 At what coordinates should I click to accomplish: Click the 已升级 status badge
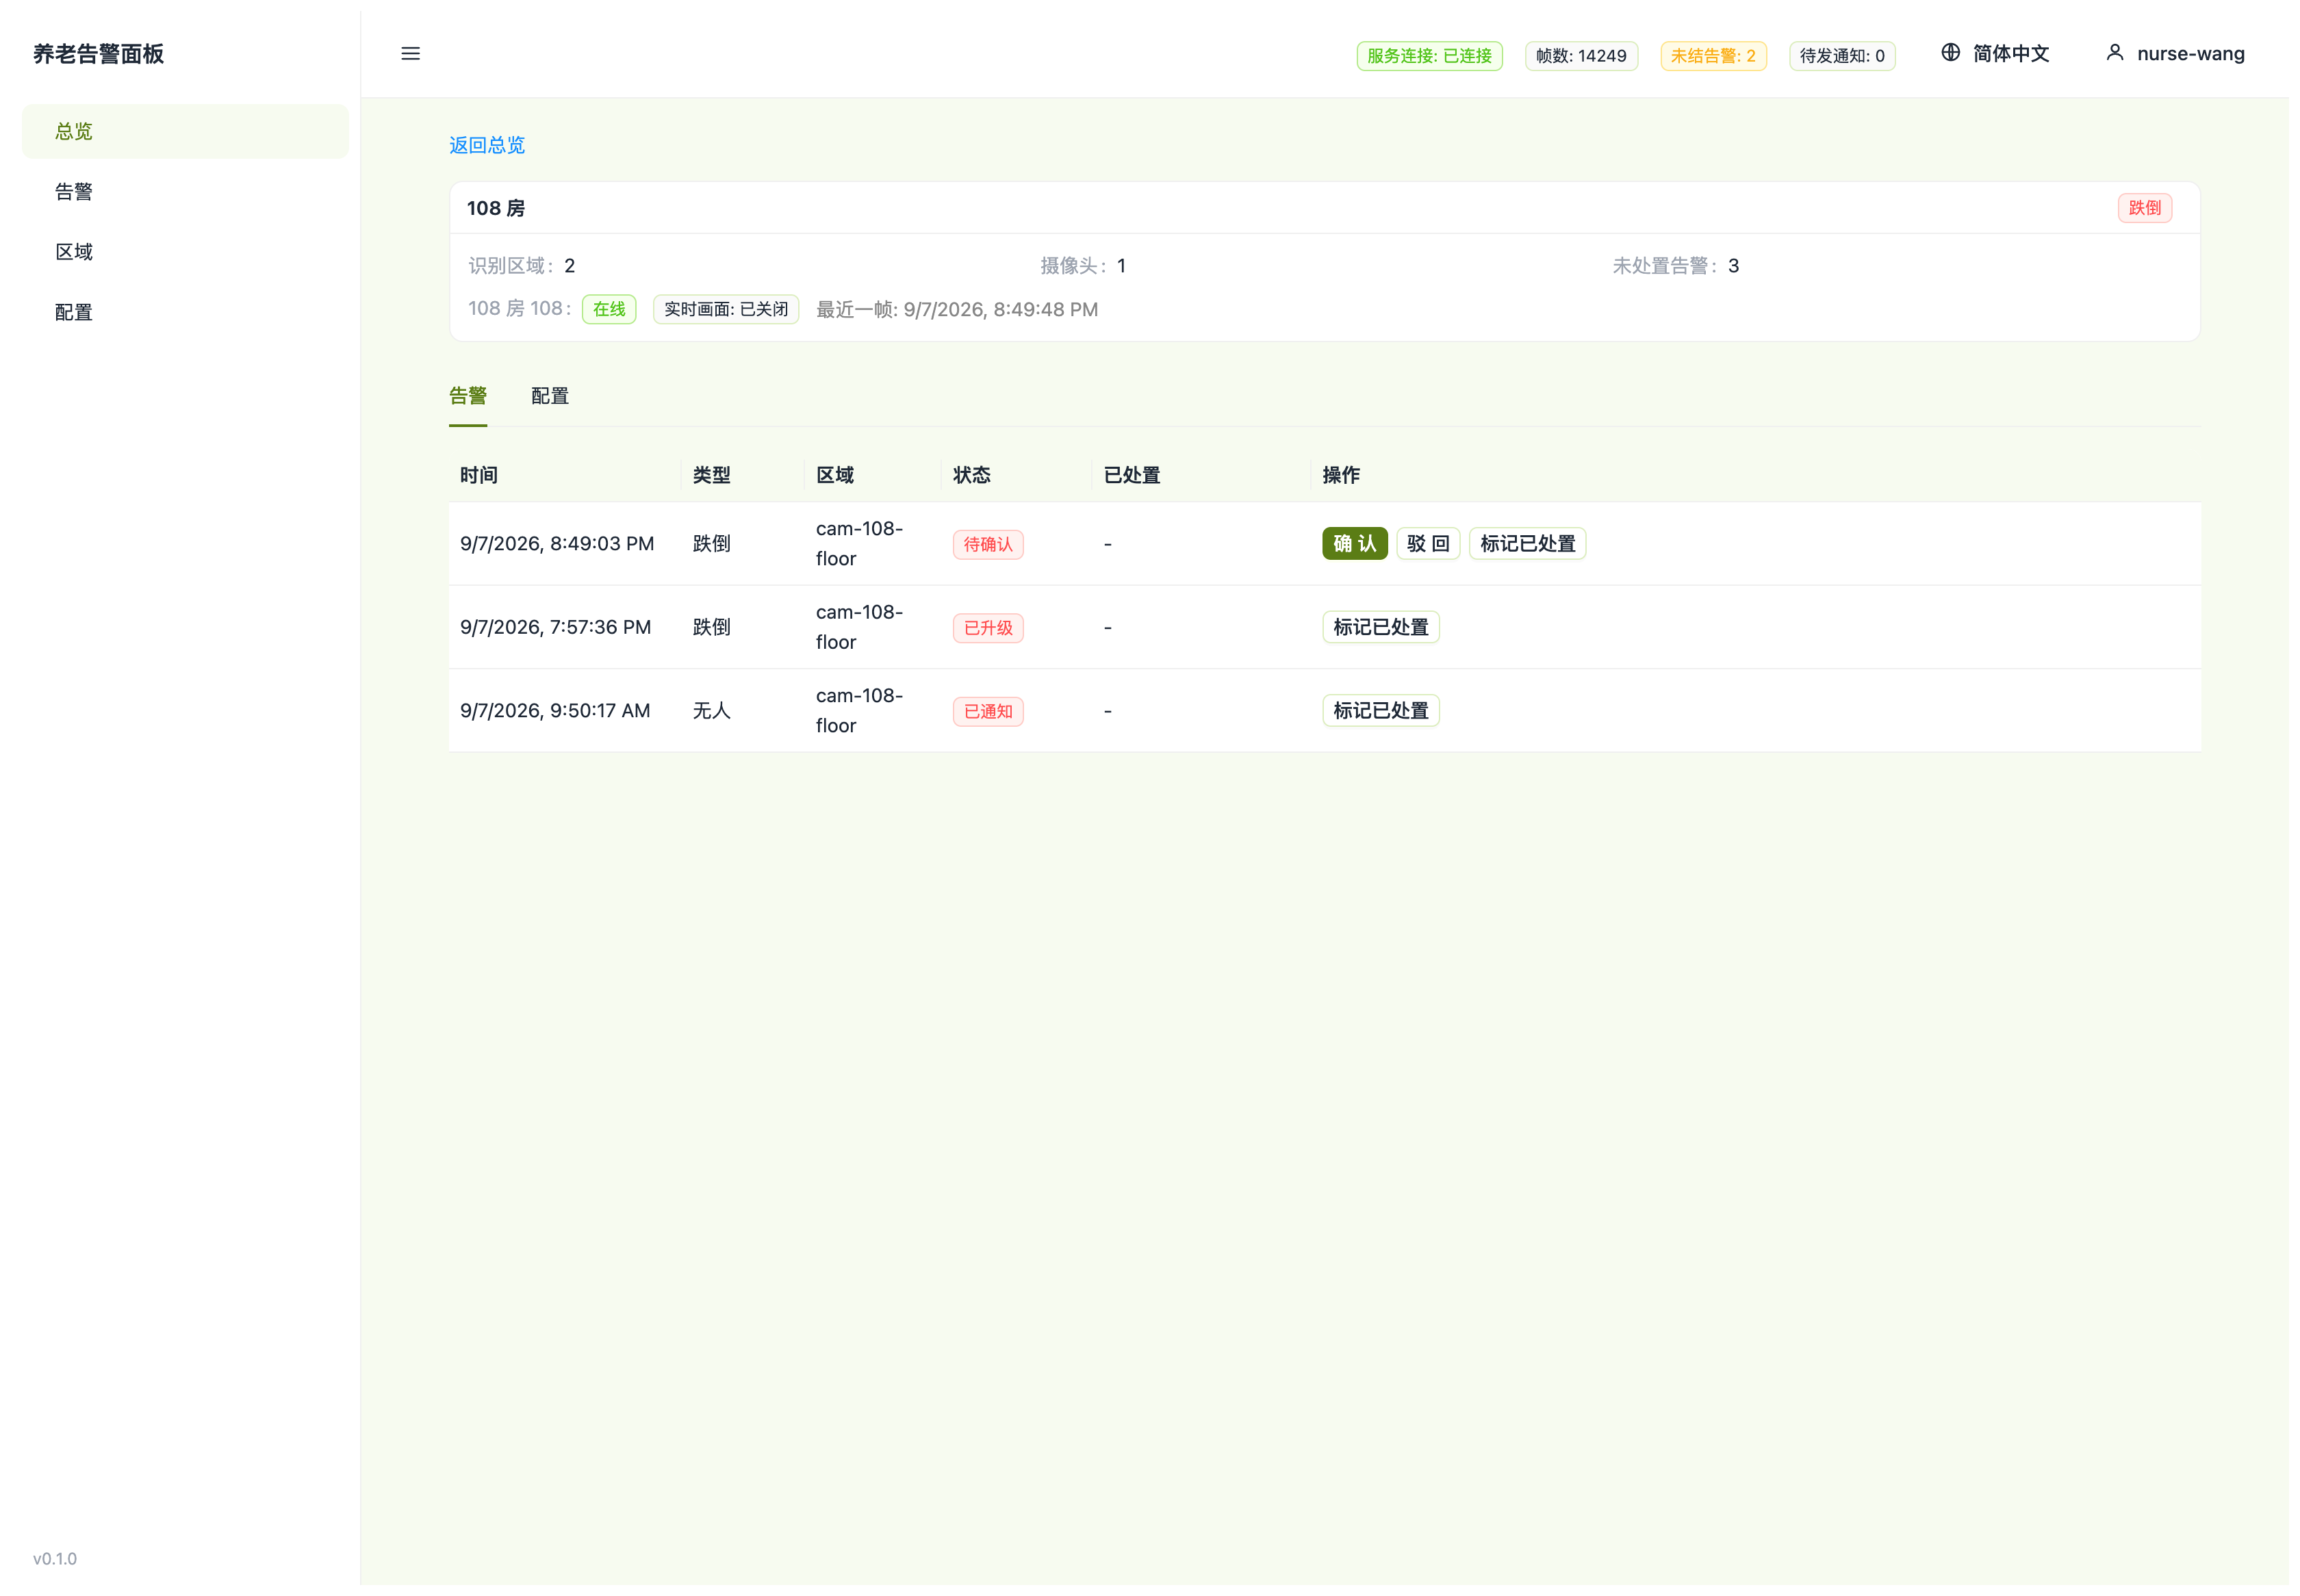[988, 628]
